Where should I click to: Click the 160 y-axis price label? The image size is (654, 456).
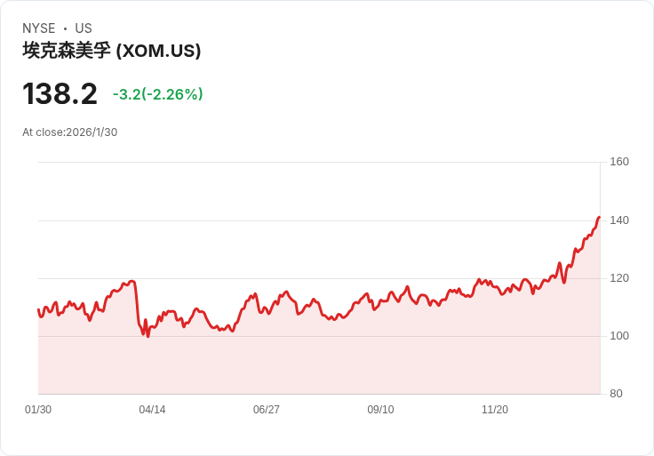pos(619,162)
